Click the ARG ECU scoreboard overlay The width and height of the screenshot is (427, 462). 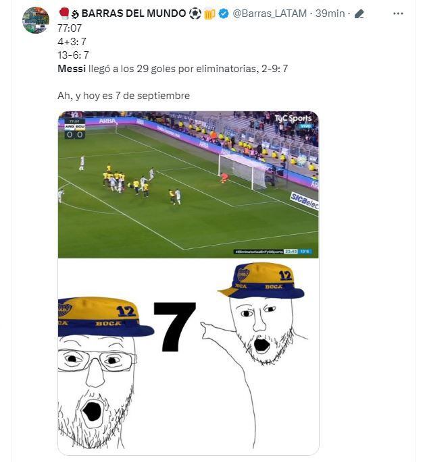click(75, 129)
